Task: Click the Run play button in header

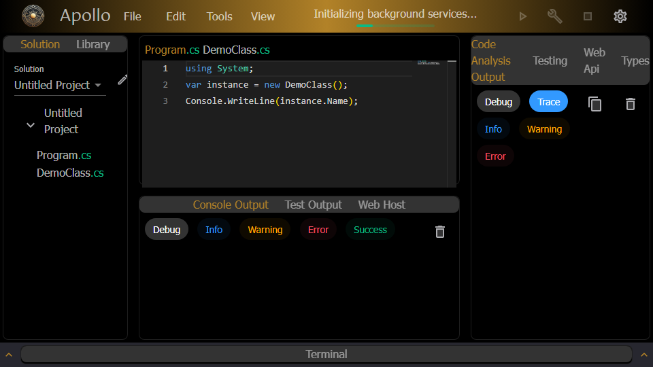Action: [x=522, y=16]
